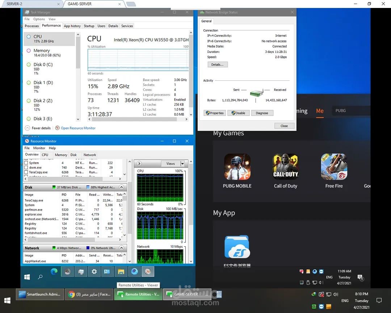This screenshot has width=391, height=313.
Task: Collapse the Network section in Resource Monitor
Action: click(x=121, y=248)
